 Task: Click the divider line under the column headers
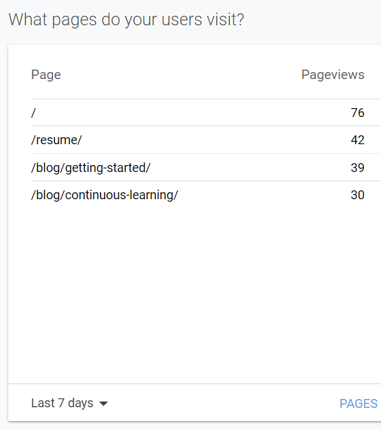(x=190, y=99)
